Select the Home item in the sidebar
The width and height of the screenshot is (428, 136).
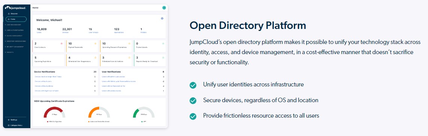(x=16, y=19)
